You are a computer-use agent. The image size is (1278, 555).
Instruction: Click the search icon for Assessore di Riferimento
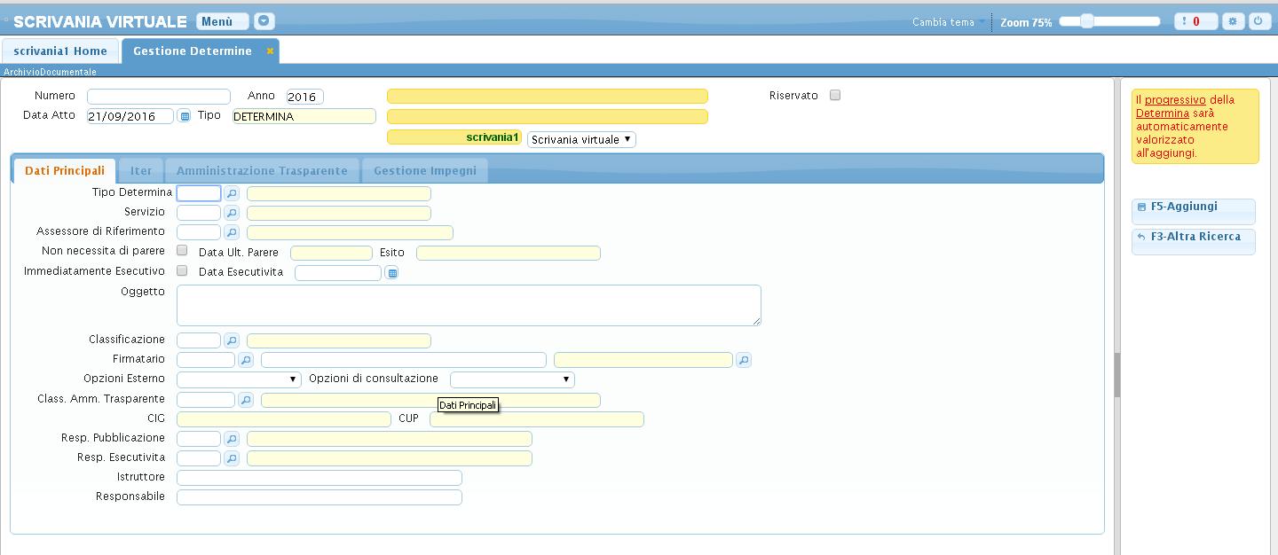231,232
